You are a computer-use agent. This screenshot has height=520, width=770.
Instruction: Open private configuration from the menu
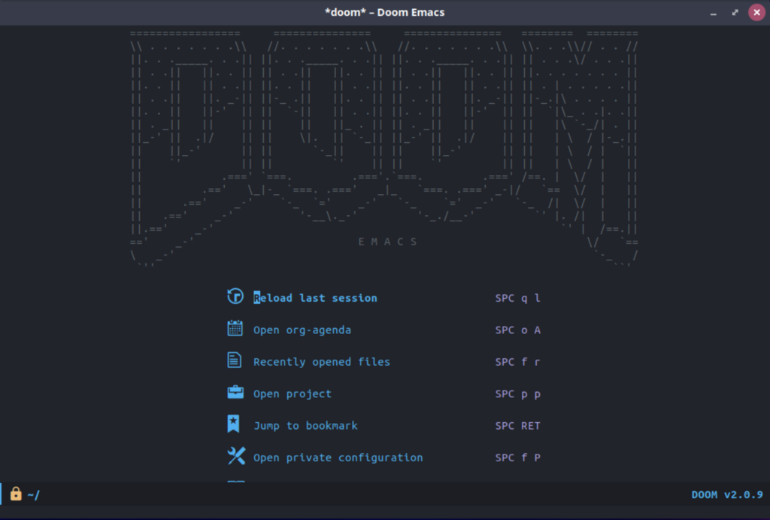pyautogui.click(x=338, y=457)
